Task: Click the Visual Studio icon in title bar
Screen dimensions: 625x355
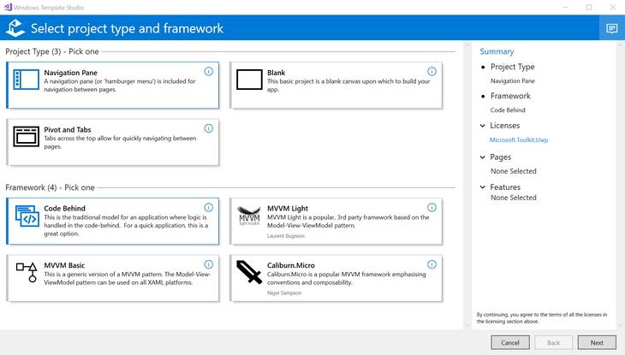Action: pos(8,7)
